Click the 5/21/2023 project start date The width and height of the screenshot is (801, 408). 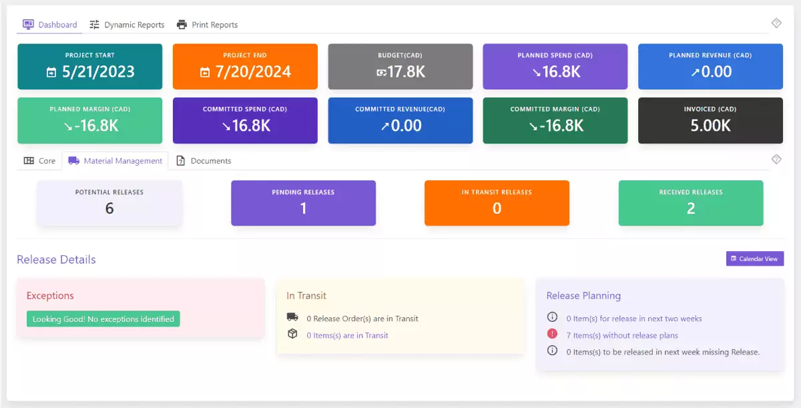98,72
